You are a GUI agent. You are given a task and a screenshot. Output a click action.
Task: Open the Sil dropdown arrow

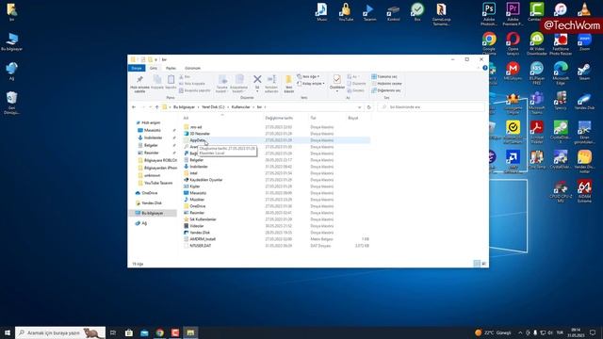pos(257,91)
